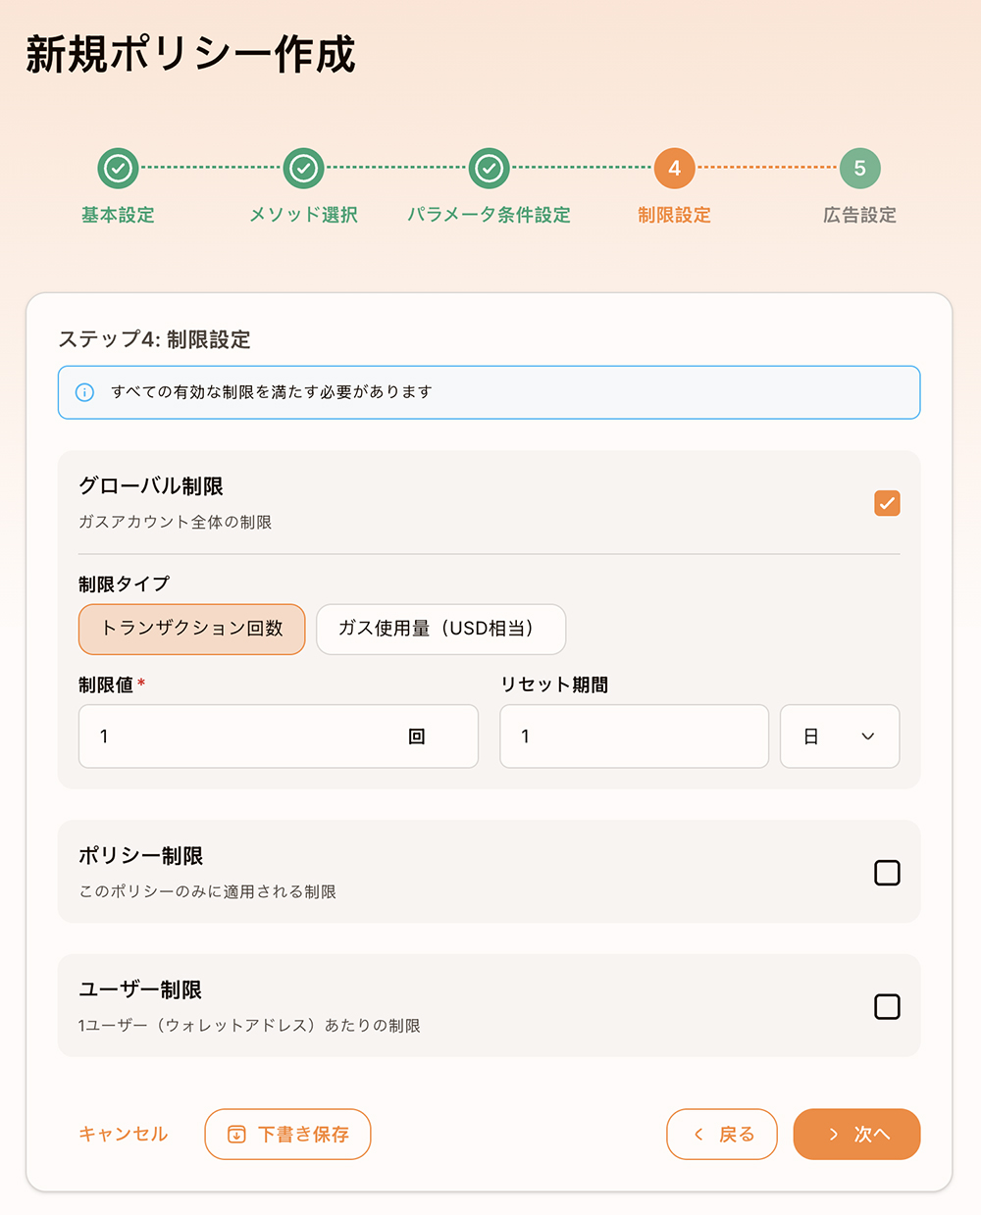Enable the ポリシー制限 checkbox
The image size is (981, 1215).
coord(887,873)
